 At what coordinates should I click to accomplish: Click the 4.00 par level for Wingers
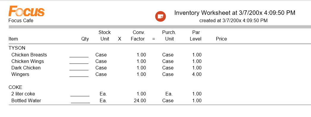[197, 74]
